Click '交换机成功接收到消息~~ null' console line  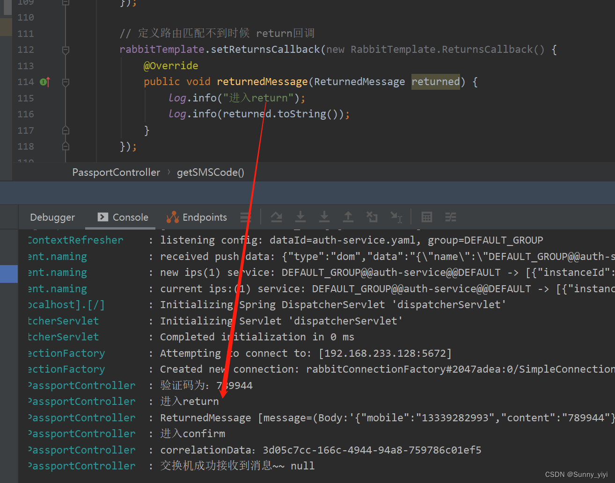(x=237, y=466)
